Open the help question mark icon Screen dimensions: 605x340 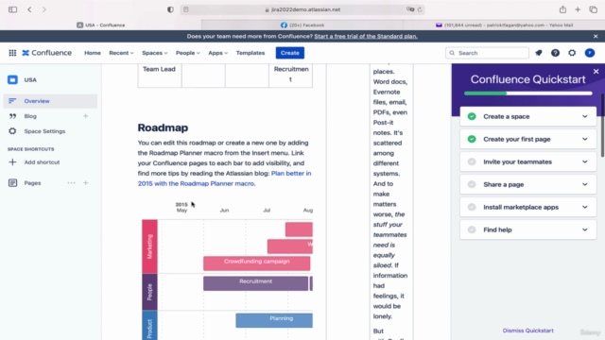[x=555, y=53]
